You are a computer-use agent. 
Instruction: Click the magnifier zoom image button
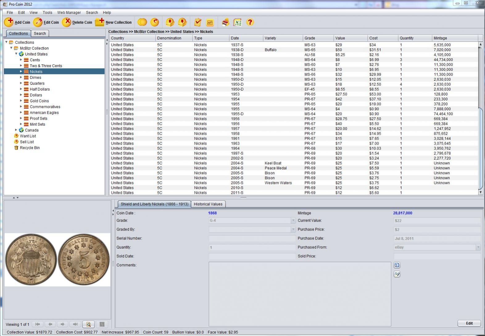(x=89, y=324)
